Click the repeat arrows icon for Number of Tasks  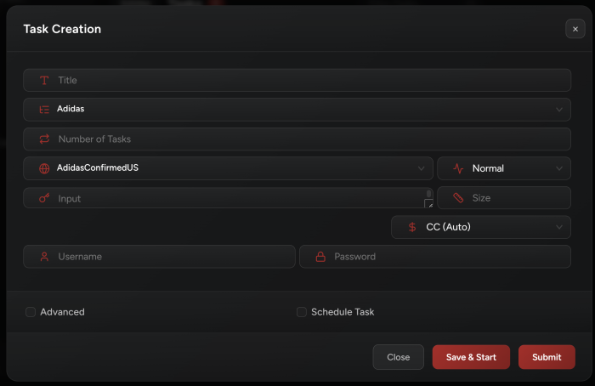click(x=44, y=139)
